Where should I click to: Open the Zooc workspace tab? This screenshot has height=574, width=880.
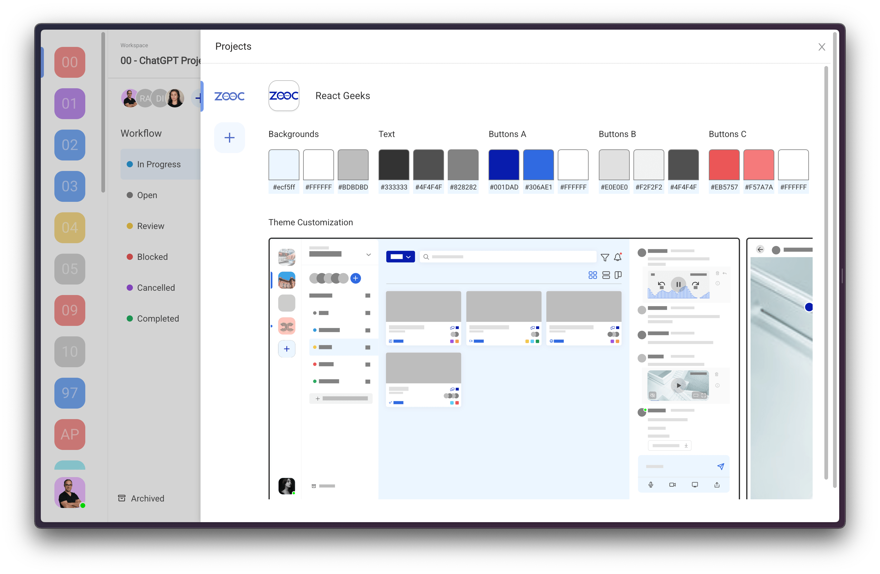pyautogui.click(x=228, y=95)
